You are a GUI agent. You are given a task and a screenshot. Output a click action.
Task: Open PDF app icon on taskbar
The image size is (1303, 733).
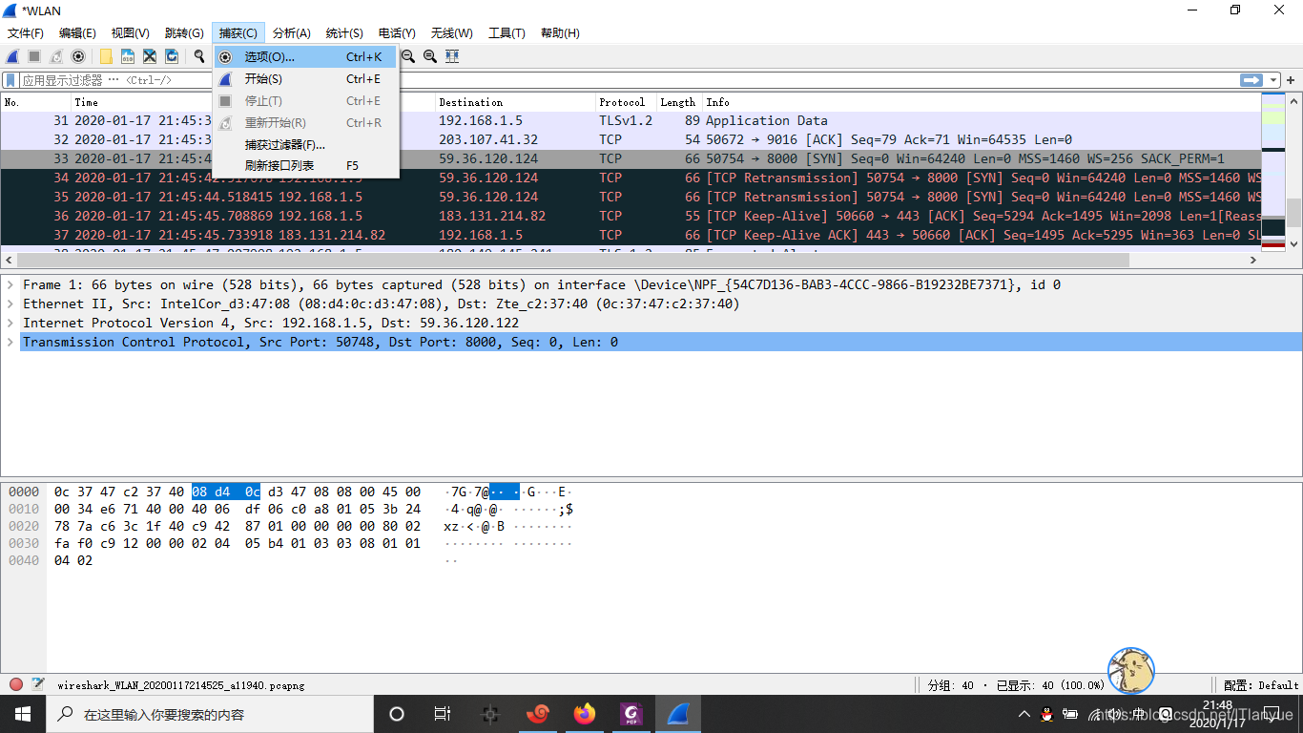(x=631, y=714)
